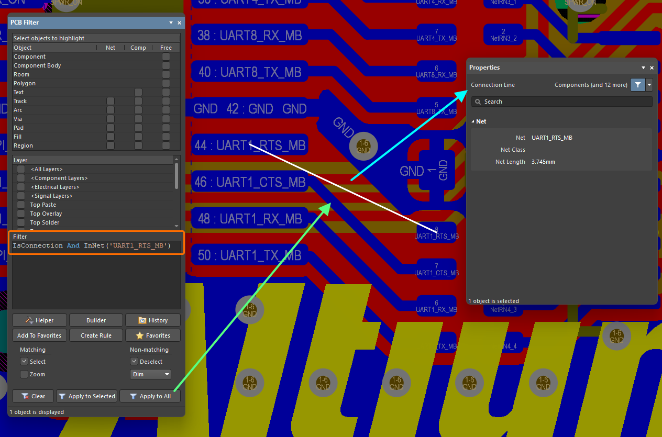662x437 pixels.
Task: Enable Net checkbox for Track
Action: [x=111, y=101]
